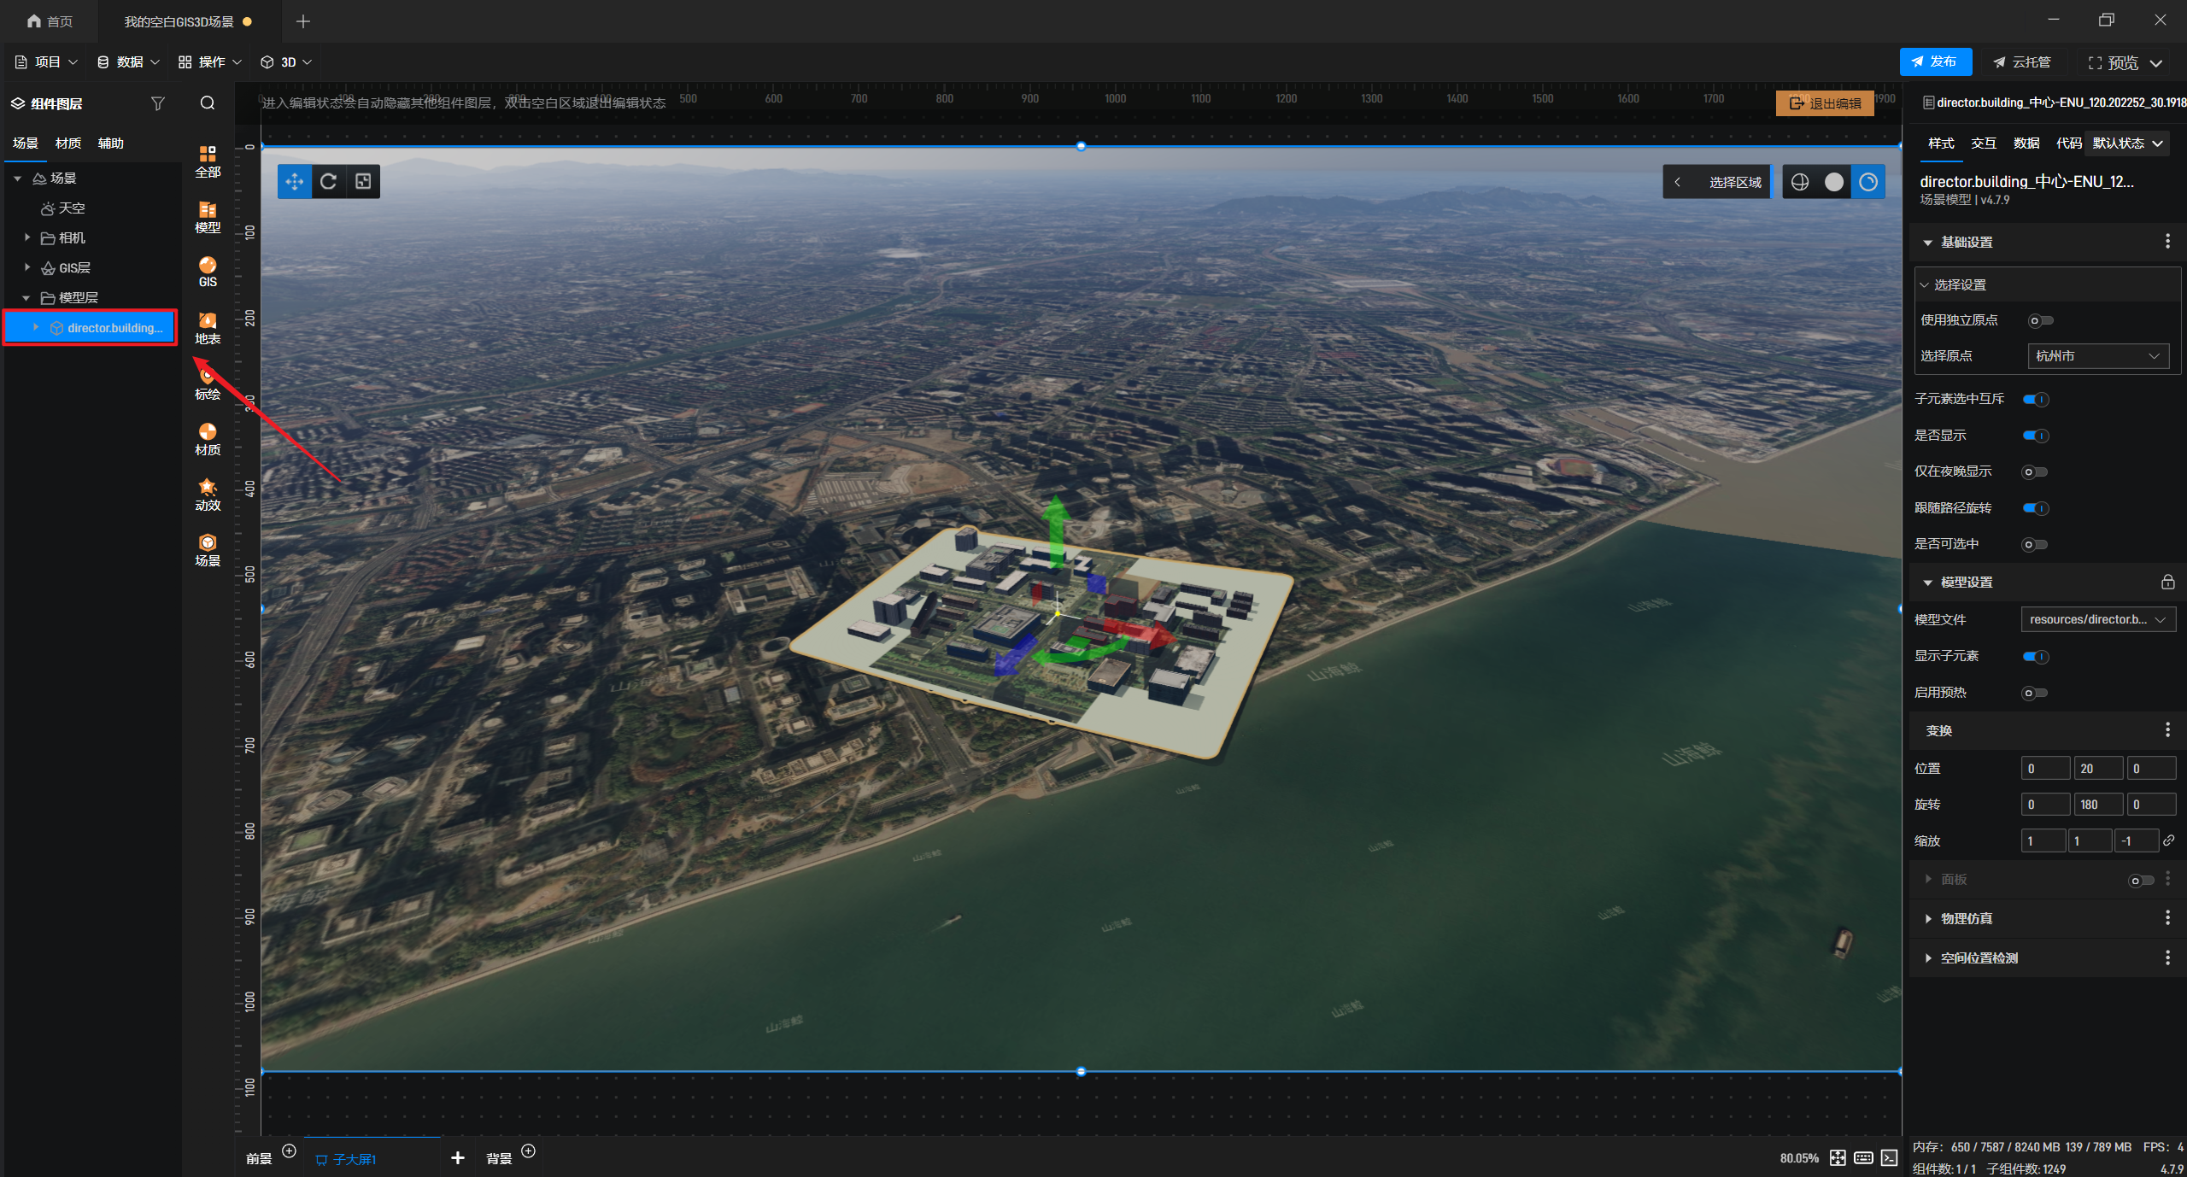Select the move/translate gizmo tool
Image resolution: width=2187 pixels, height=1177 pixels.
[x=295, y=182]
